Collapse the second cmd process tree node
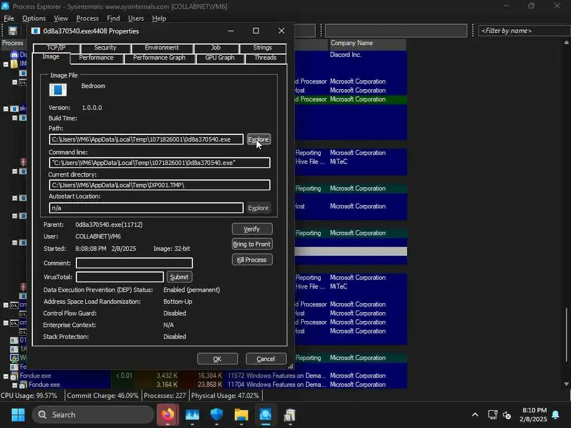571x428 pixels. 6,323
